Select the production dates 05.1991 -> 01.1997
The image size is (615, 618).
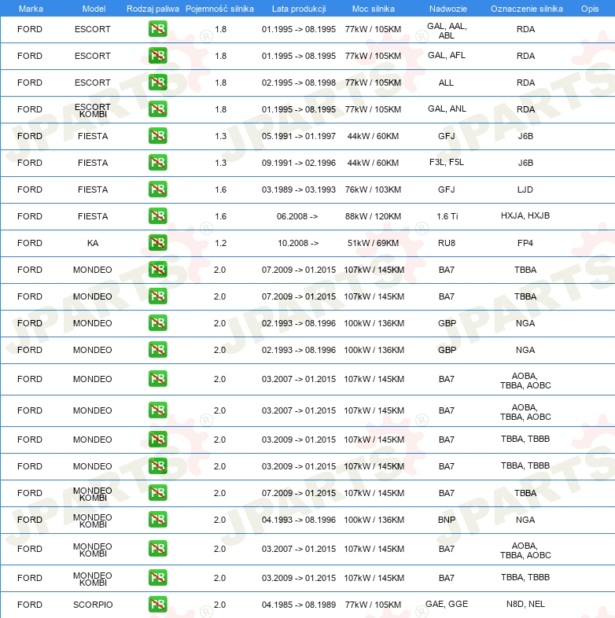299,136
